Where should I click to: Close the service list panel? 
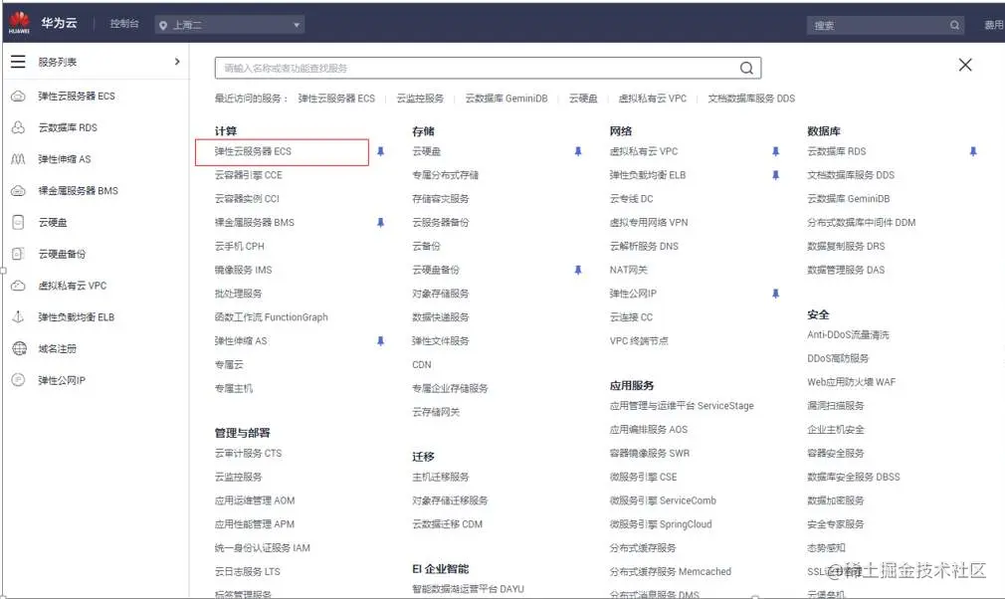click(x=965, y=65)
